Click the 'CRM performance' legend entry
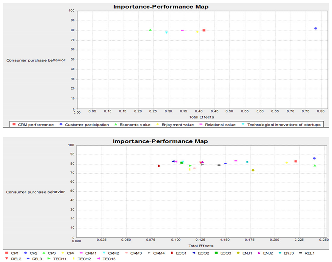 (33, 125)
